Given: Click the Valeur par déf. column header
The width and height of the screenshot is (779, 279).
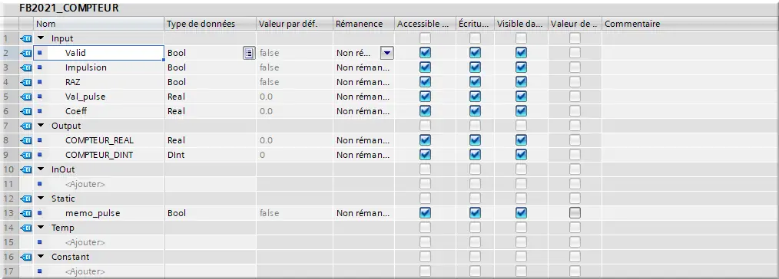Looking at the screenshot, I should click(x=294, y=24).
